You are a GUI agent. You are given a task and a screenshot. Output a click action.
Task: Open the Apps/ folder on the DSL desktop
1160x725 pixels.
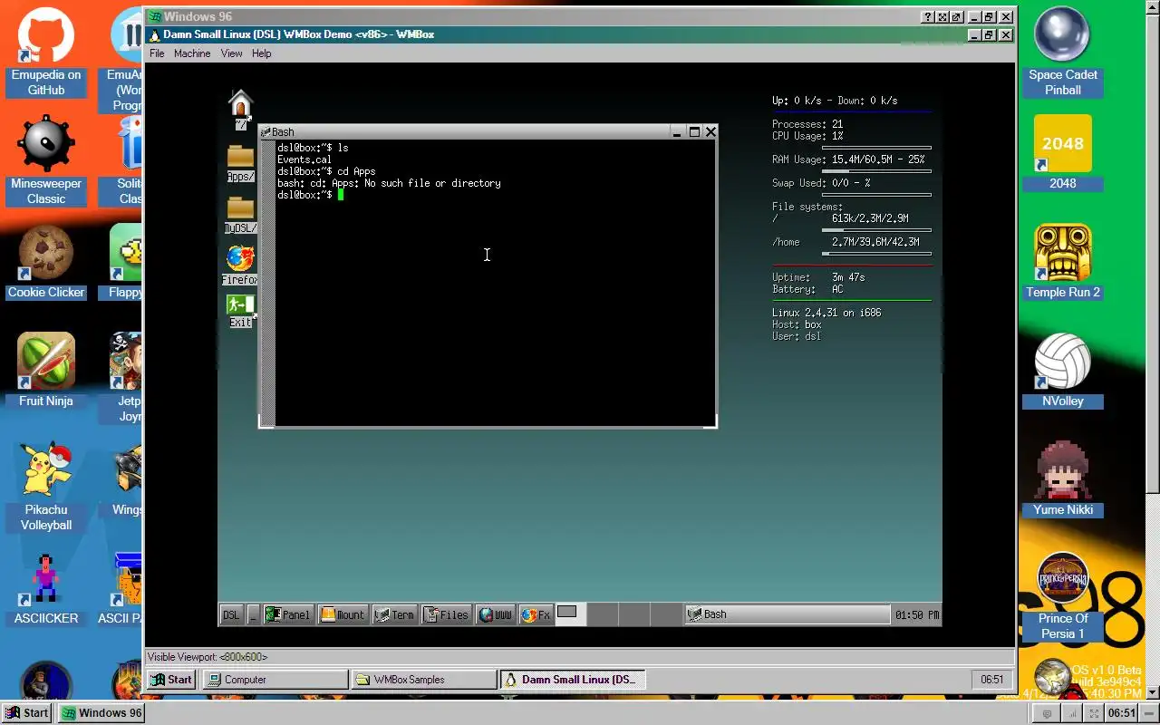[240, 164]
